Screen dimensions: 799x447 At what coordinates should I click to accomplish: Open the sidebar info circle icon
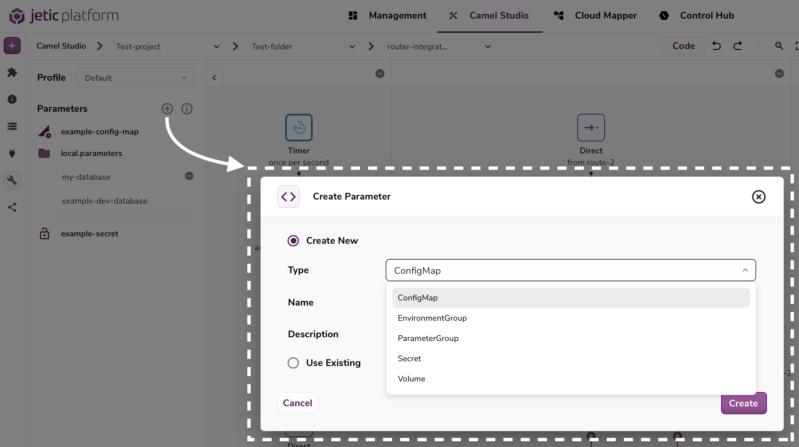click(12, 99)
